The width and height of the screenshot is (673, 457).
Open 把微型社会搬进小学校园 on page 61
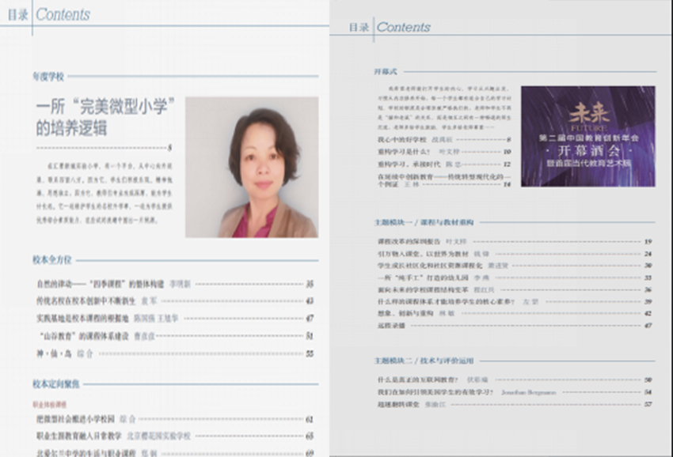click(x=81, y=419)
